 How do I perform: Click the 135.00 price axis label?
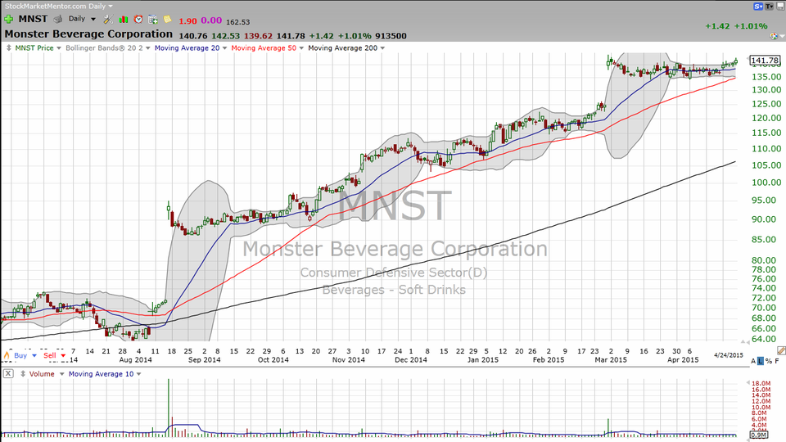(766, 77)
